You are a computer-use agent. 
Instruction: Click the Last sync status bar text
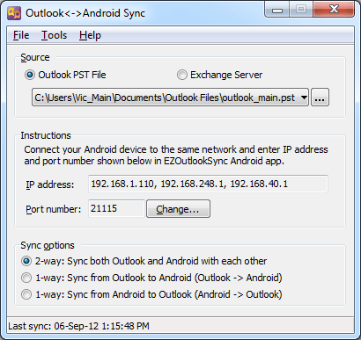78,326
